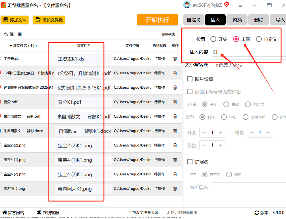Click trash icon for 春游照片.png row
The image size is (286, 219).
pyautogui.click(x=175, y=188)
